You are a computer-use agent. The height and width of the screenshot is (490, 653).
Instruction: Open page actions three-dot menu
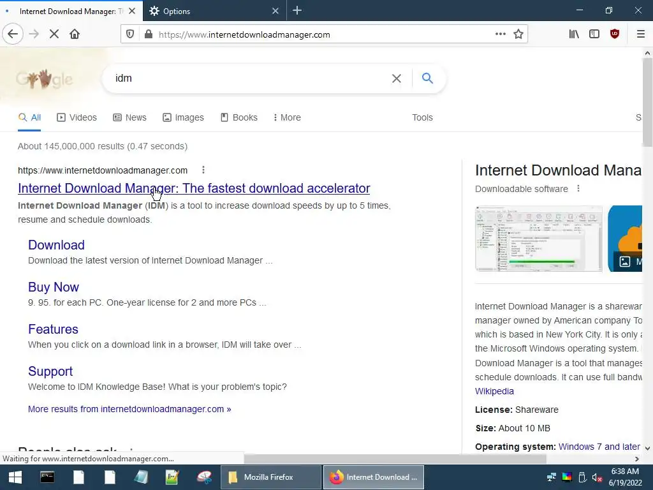[x=501, y=34]
